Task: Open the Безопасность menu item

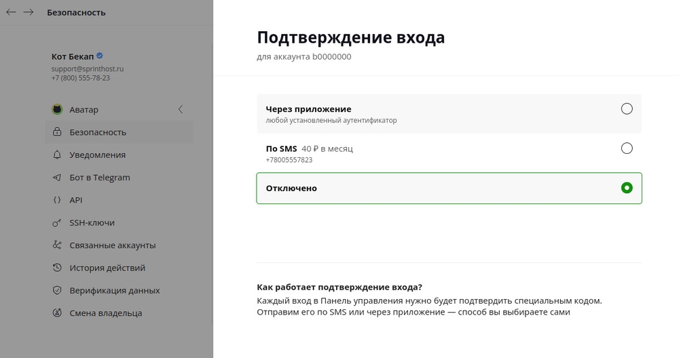Action: (98, 132)
